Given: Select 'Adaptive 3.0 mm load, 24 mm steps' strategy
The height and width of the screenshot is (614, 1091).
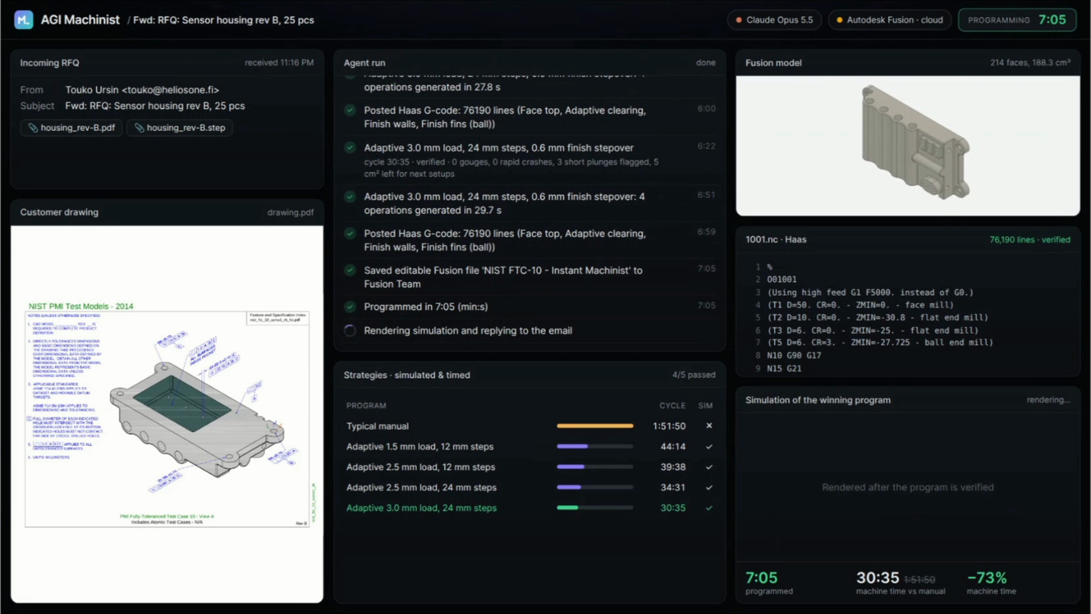Looking at the screenshot, I should pyautogui.click(x=530, y=508).
